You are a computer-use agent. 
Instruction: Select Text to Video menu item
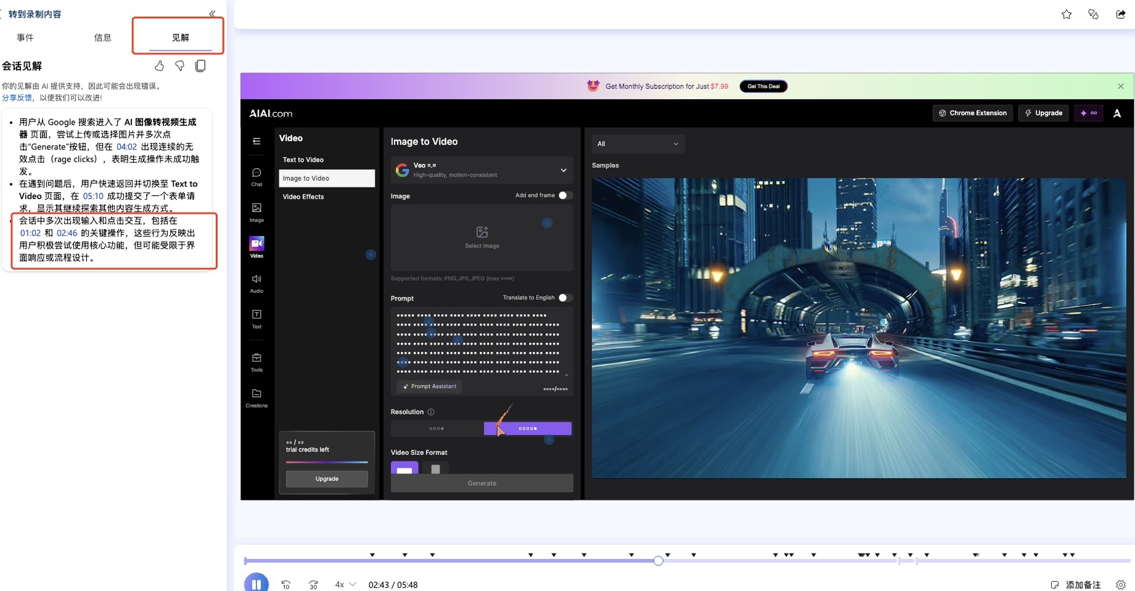pos(327,160)
